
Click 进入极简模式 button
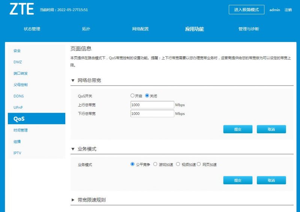click(x=246, y=10)
